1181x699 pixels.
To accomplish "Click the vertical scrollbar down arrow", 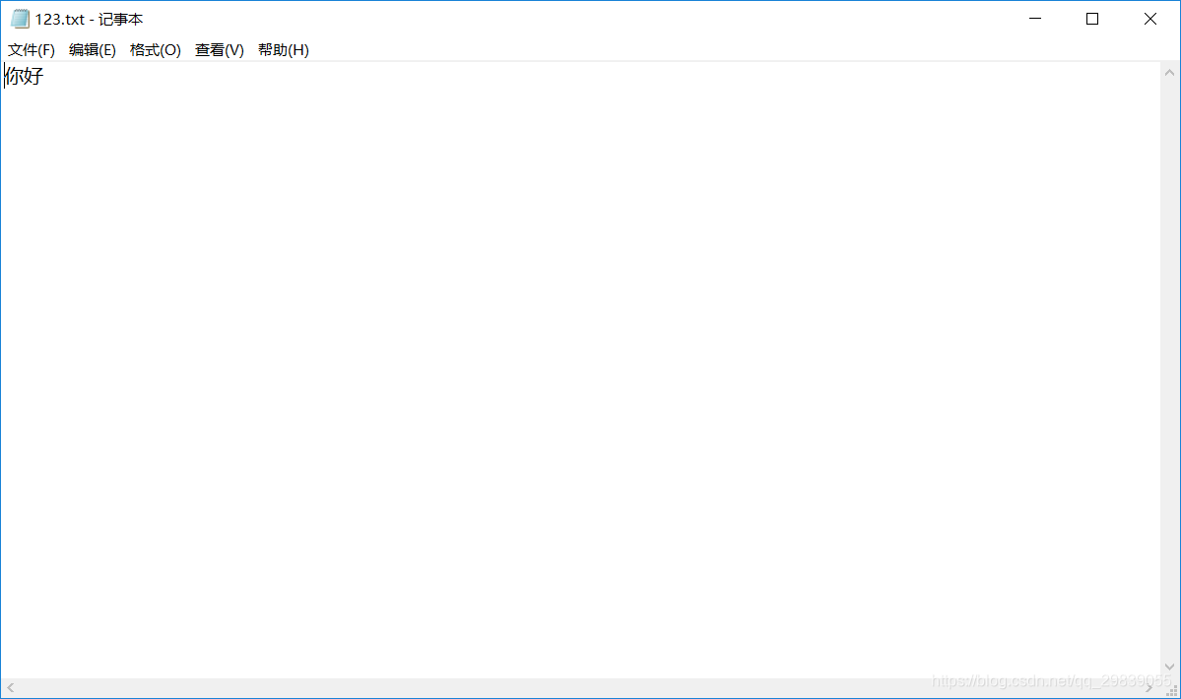I will (x=1170, y=667).
